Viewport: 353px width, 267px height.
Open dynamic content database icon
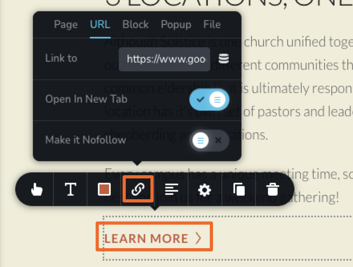[224, 59]
